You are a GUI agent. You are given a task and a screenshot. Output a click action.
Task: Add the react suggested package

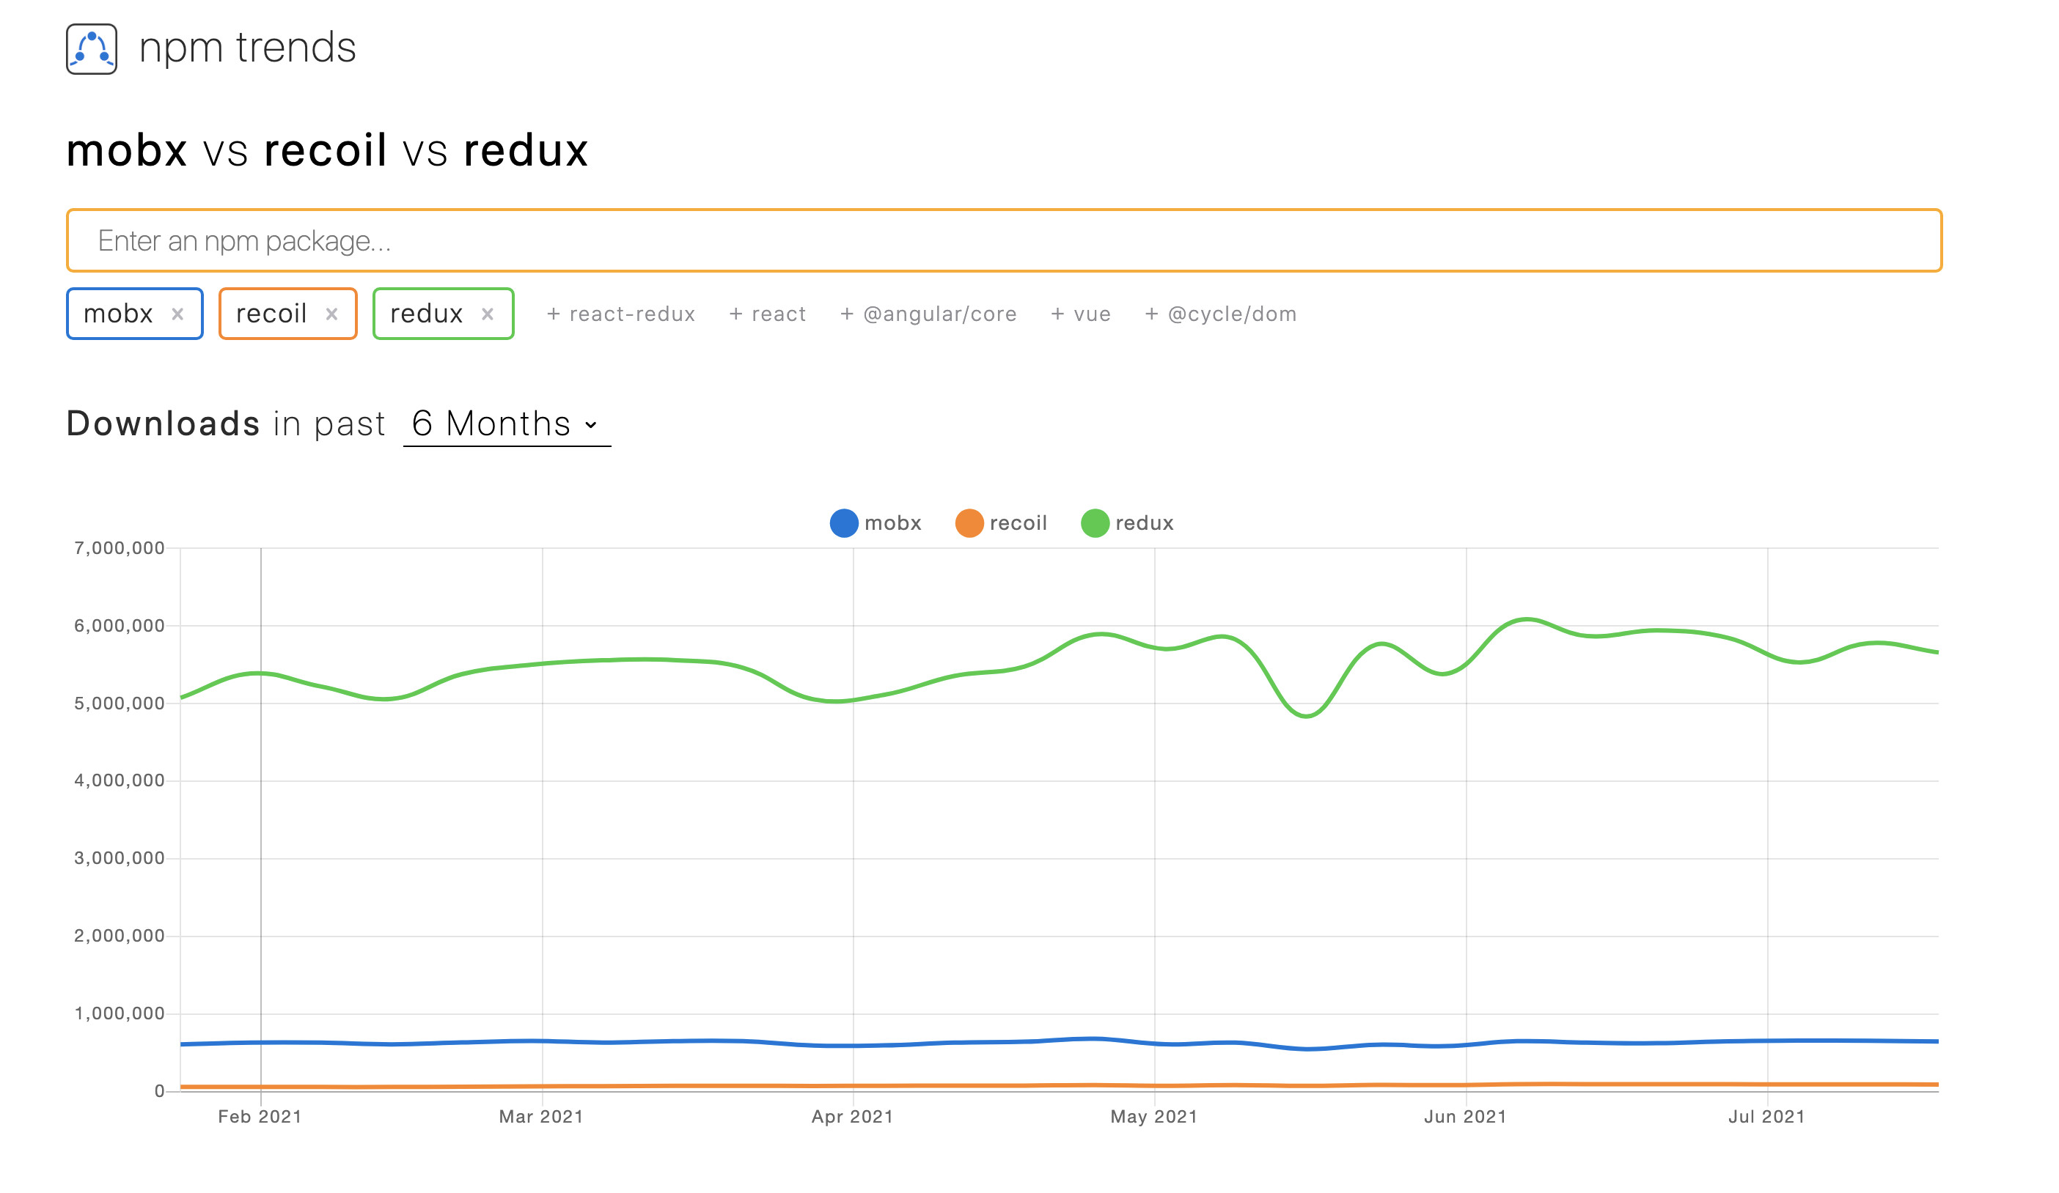click(x=767, y=314)
